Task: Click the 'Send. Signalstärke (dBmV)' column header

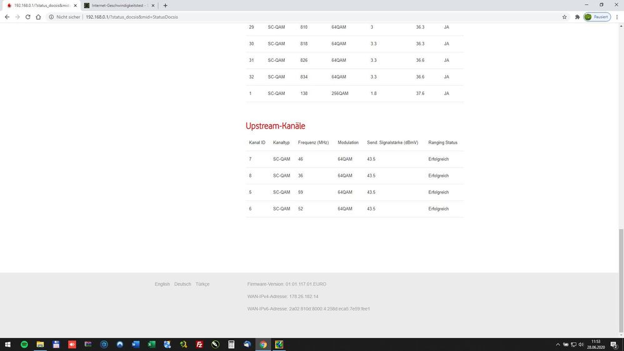Action: coord(392,142)
